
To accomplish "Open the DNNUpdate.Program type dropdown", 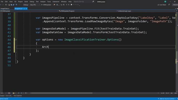I will coord(88,11).
